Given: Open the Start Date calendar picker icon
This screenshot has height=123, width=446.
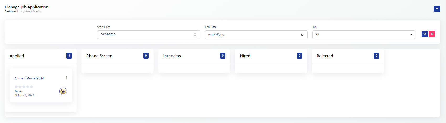Looking at the screenshot, I should coord(195,35).
